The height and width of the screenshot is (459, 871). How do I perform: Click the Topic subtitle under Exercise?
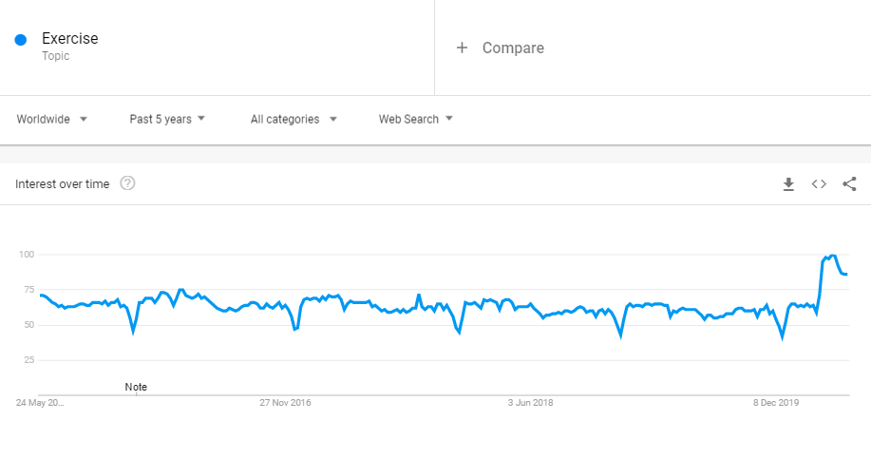tap(55, 56)
